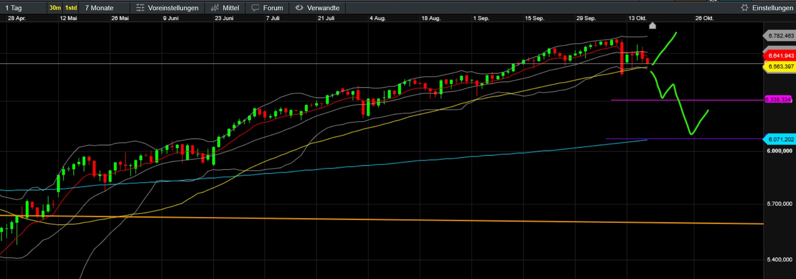Open Einstellungen chart settings
The image size is (796, 279).
pos(767,8)
